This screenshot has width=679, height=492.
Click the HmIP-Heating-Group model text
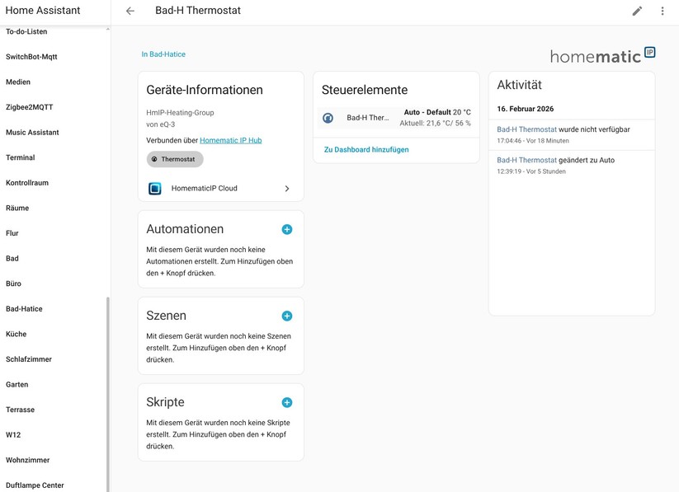click(180, 113)
